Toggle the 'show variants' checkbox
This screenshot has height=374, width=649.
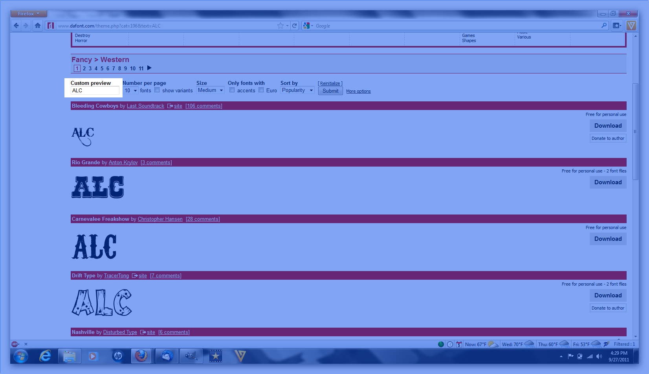(x=157, y=90)
